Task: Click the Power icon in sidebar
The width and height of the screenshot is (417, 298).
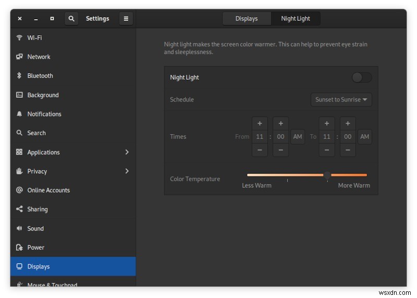Action: pyautogui.click(x=19, y=248)
